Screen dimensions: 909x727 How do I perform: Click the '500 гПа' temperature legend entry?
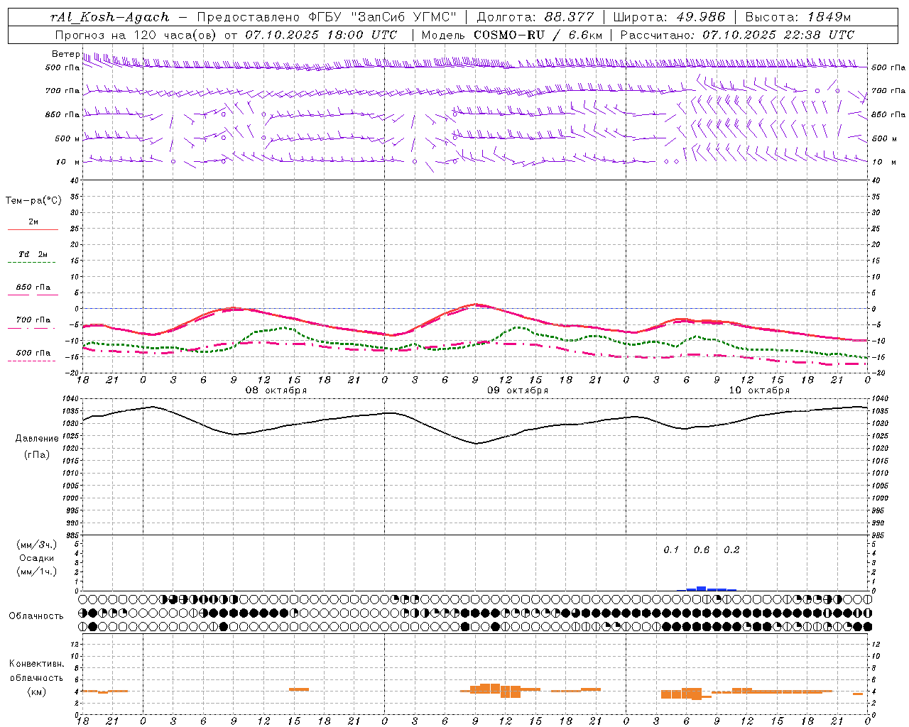(33, 353)
